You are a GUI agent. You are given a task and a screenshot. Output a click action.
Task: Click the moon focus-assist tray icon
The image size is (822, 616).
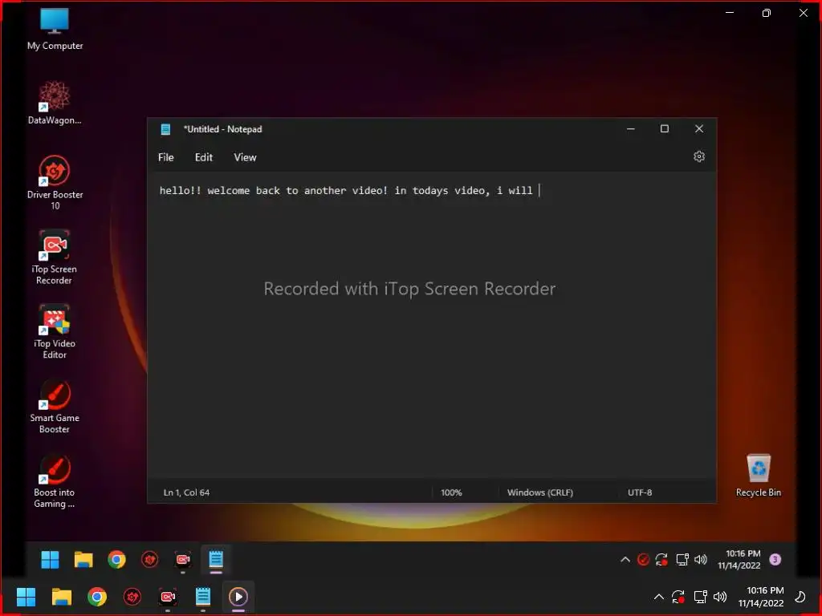tap(800, 597)
